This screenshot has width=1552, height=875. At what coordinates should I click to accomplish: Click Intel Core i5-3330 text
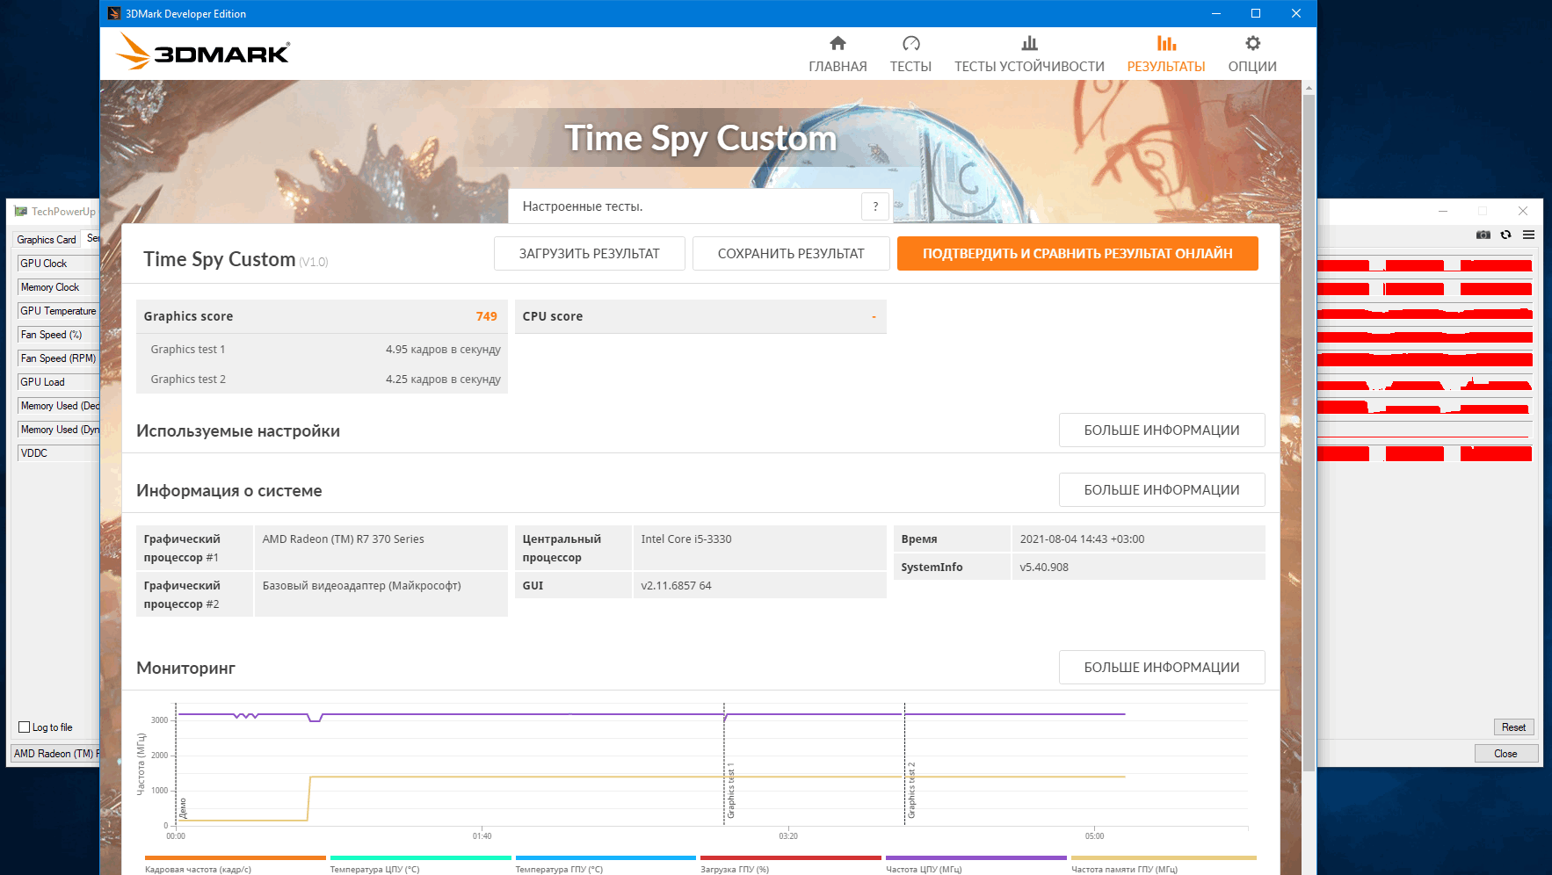point(686,539)
